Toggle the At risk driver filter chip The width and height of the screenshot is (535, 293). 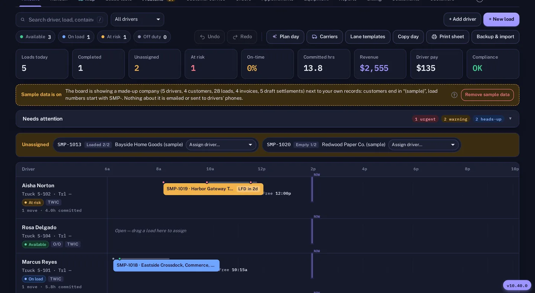pyautogui.click(x=114, y=37)
